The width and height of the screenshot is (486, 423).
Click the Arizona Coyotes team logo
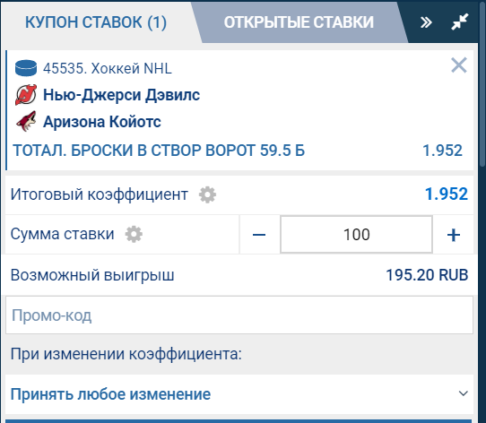click(x=26, y=121)
